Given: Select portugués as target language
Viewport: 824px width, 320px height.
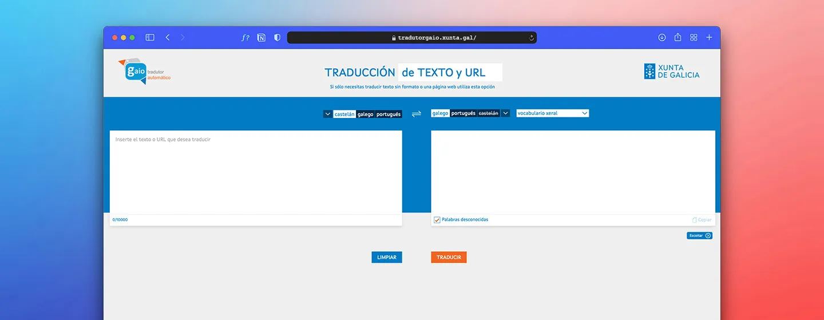Looking at the screenshot, I should [463, 113].
